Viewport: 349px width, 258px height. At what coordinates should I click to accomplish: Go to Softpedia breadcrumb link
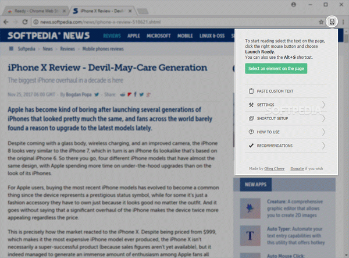[27, 49]
